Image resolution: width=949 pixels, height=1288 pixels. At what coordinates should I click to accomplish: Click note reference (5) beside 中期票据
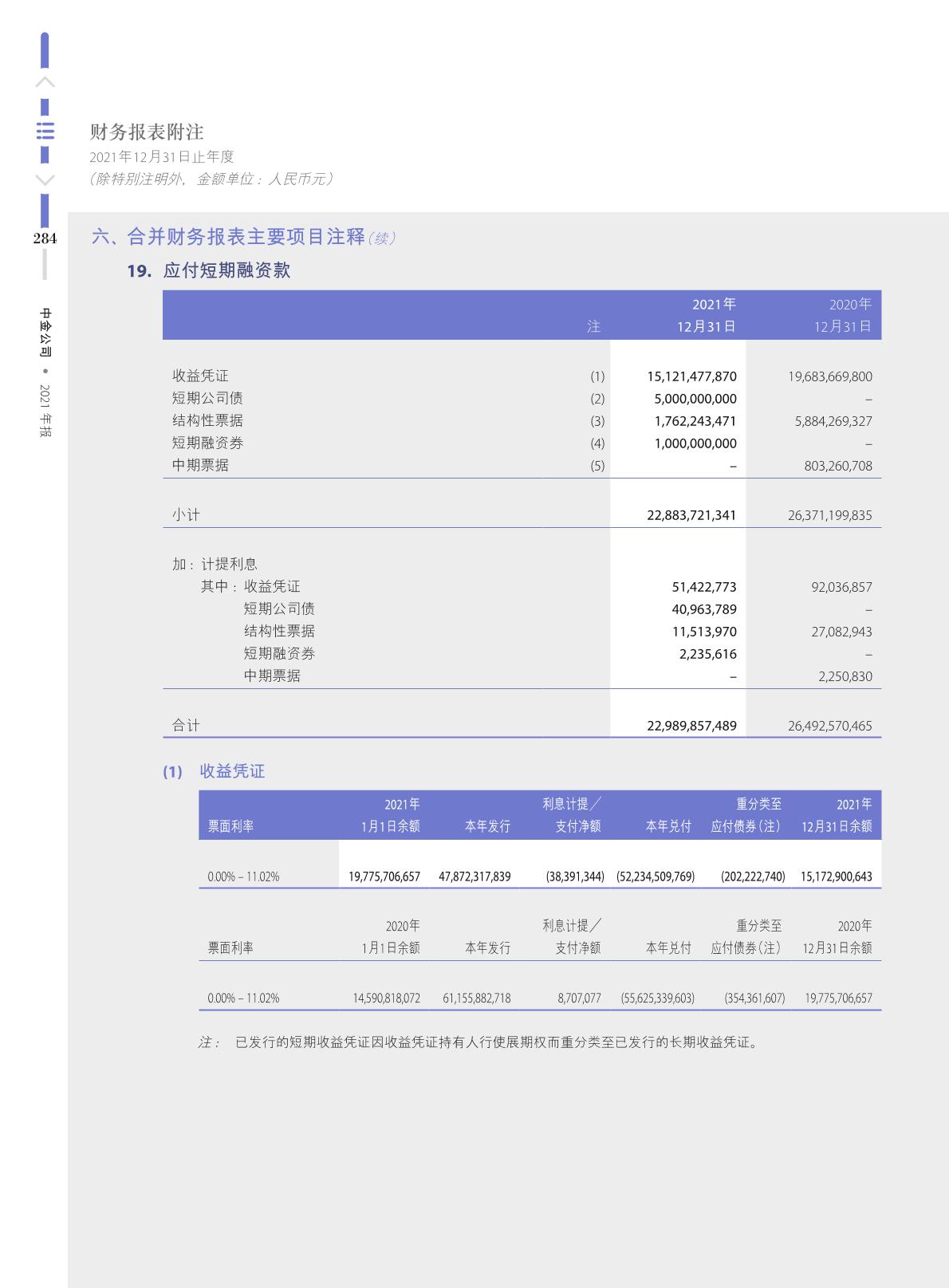(597, 466)
